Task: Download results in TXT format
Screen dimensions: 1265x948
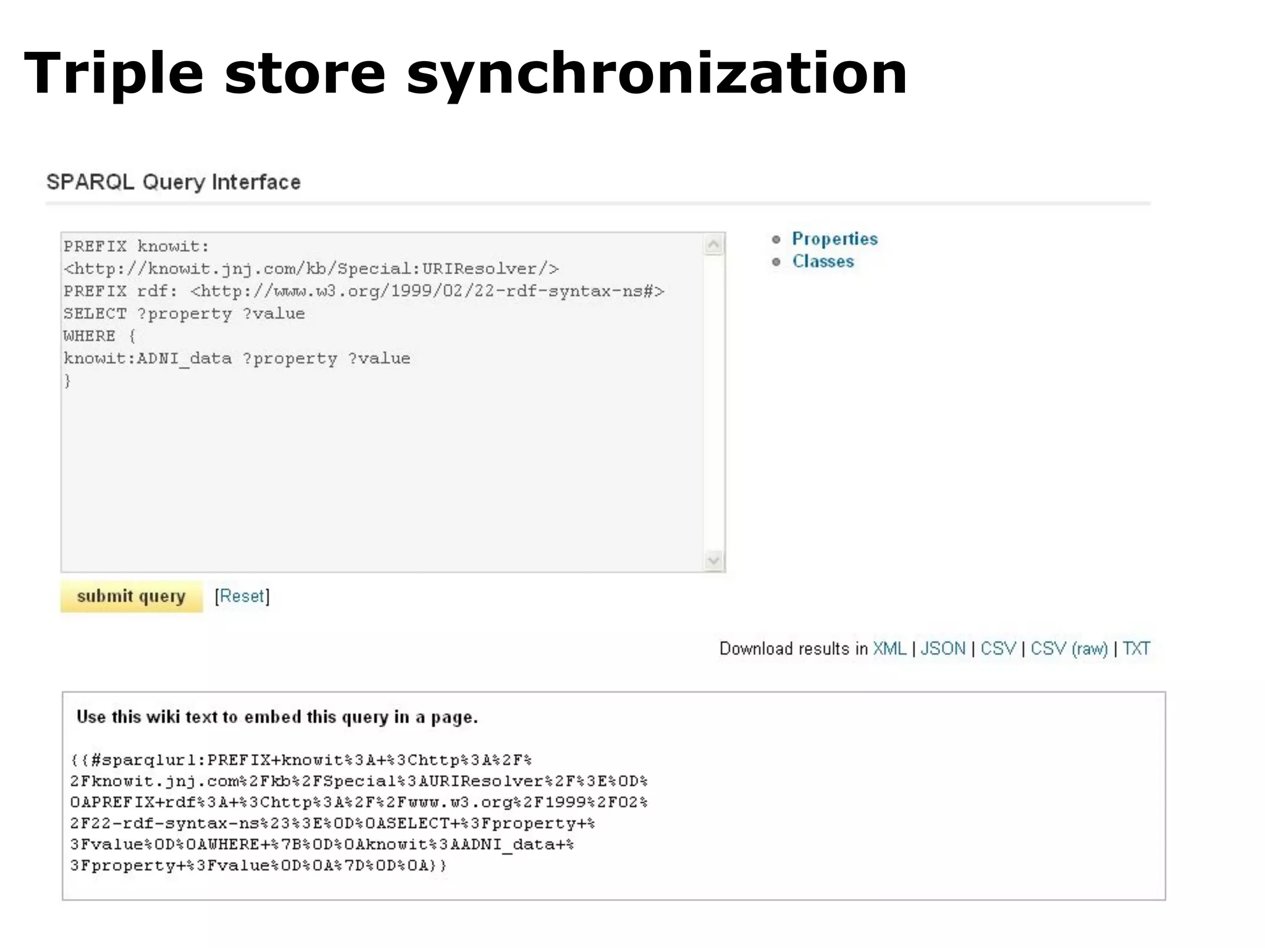Action: click(1136, 649)
